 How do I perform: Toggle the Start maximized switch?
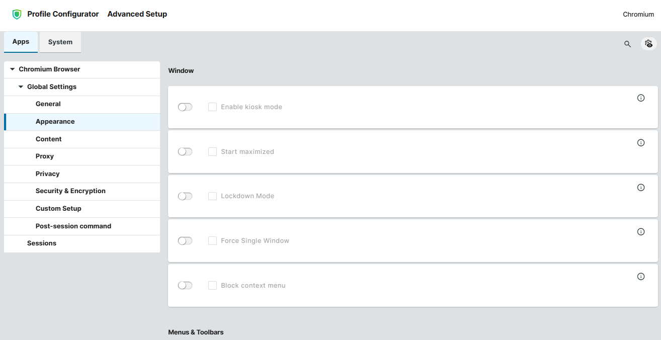click(185, 152)
